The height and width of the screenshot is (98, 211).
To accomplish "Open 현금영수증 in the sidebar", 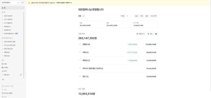I will click(7, 30).
